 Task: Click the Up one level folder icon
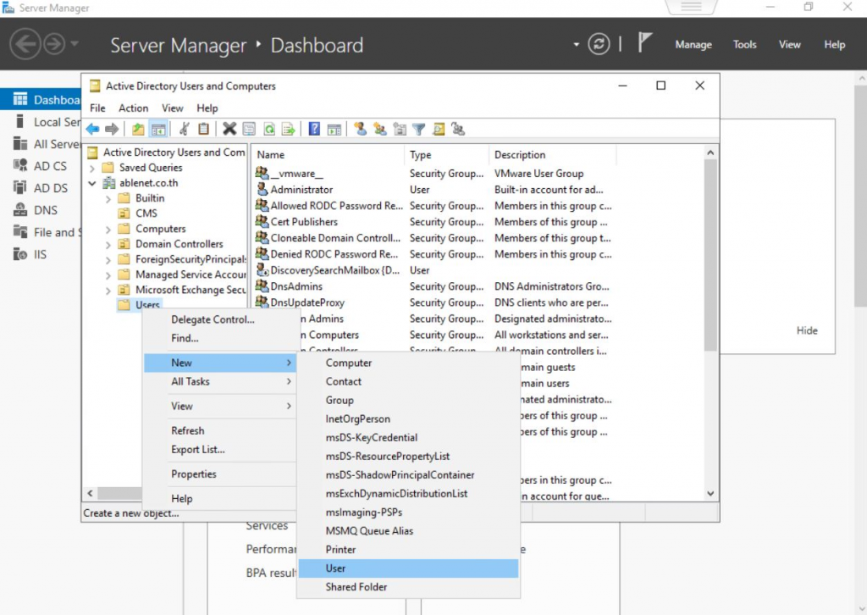pyautogui.click(x=138, y=129)
